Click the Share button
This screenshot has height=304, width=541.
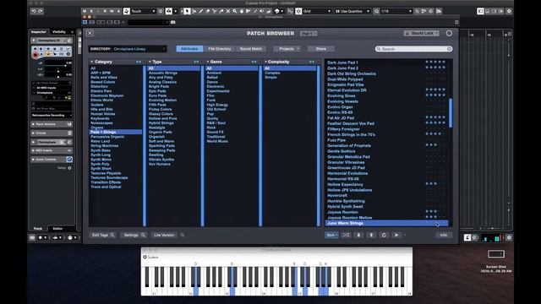click(321, 49)
